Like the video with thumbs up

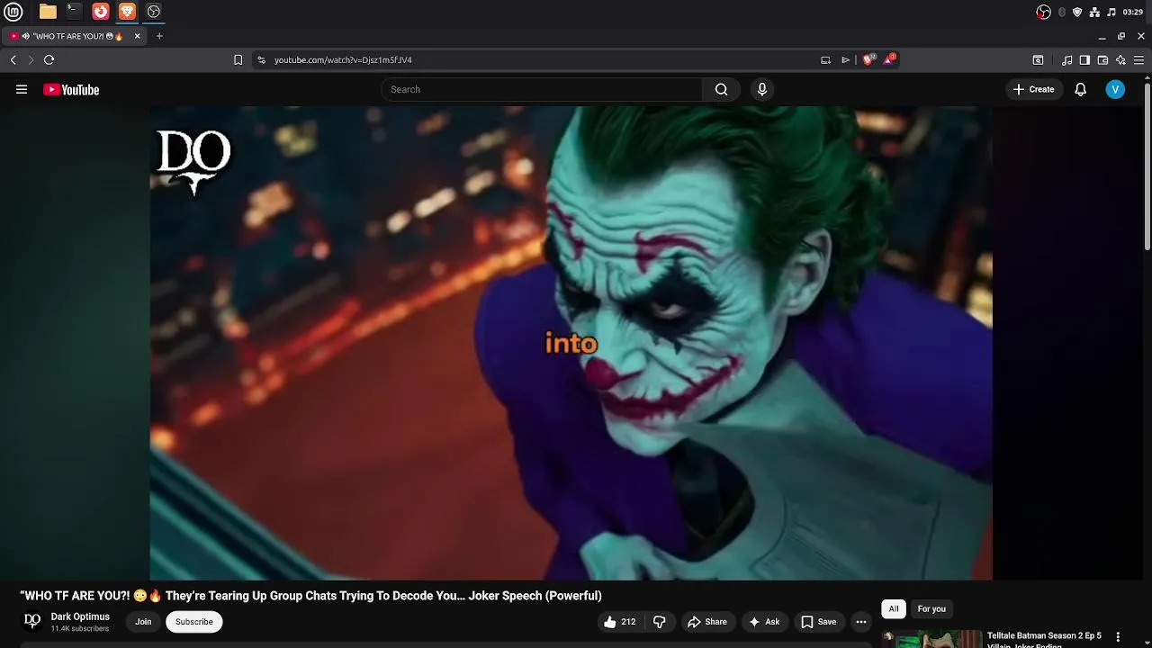619,622
